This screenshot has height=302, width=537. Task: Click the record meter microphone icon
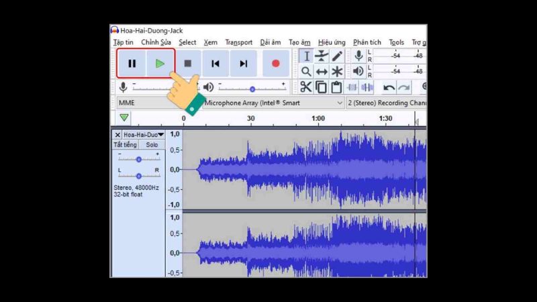pyautogui.click(x=358, y=56)
